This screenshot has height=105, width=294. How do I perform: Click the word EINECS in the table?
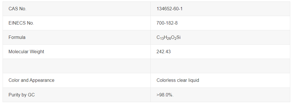coord(17,23)
